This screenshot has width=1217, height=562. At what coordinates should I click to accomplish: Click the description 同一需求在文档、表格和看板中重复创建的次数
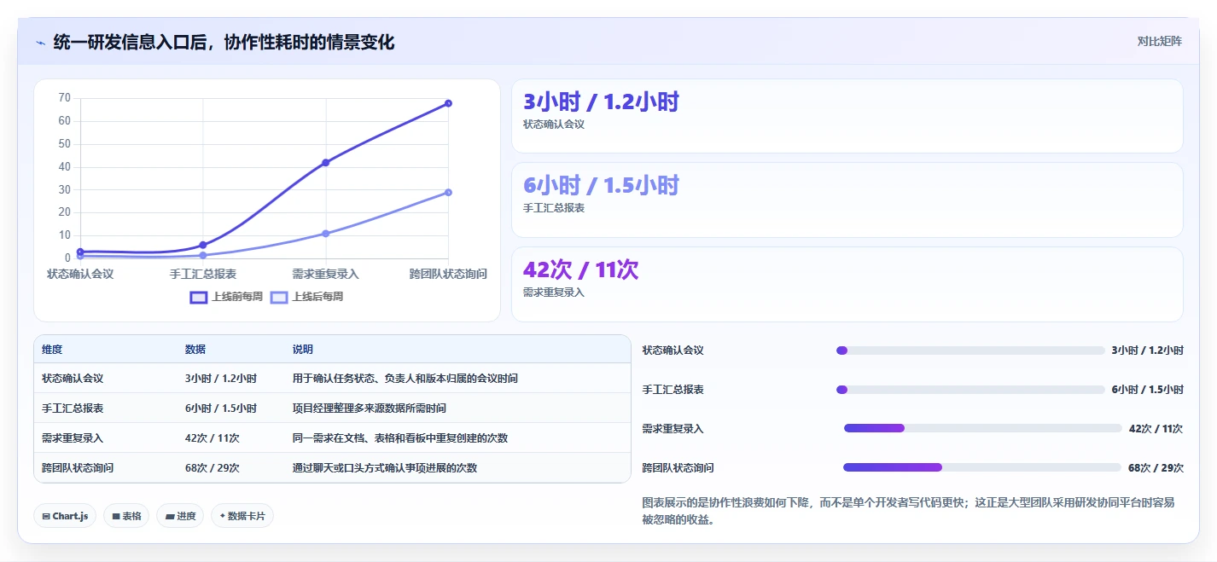point(399,437)
